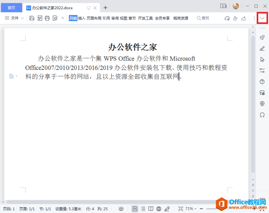Click the pen style icon in sidebar
The width and height of the screenshot is (269, 213).
click(x=262, y=48)
